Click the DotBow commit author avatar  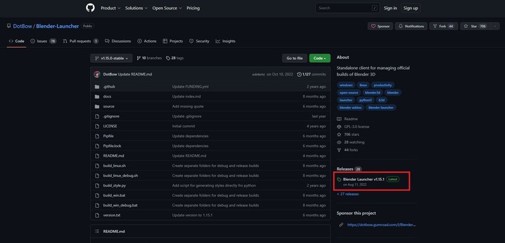[x=97, y=74]
